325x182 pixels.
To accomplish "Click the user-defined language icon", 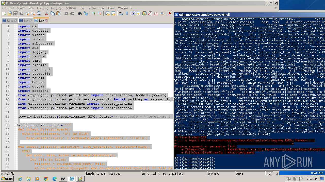I will [x=139, y=13].
